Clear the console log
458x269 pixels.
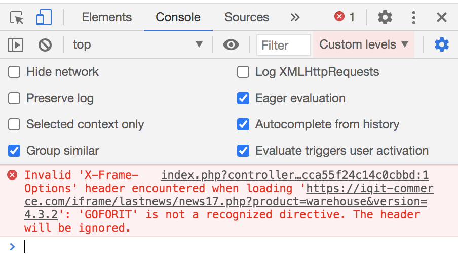point(45,45)
